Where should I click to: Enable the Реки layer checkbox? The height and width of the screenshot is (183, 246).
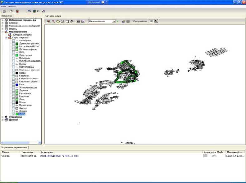pyautogui.click(x=14, y=85)
